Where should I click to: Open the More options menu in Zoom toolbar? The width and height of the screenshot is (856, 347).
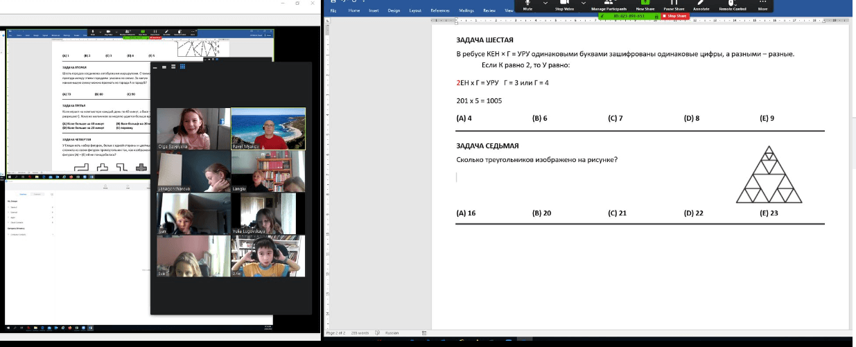762,5
